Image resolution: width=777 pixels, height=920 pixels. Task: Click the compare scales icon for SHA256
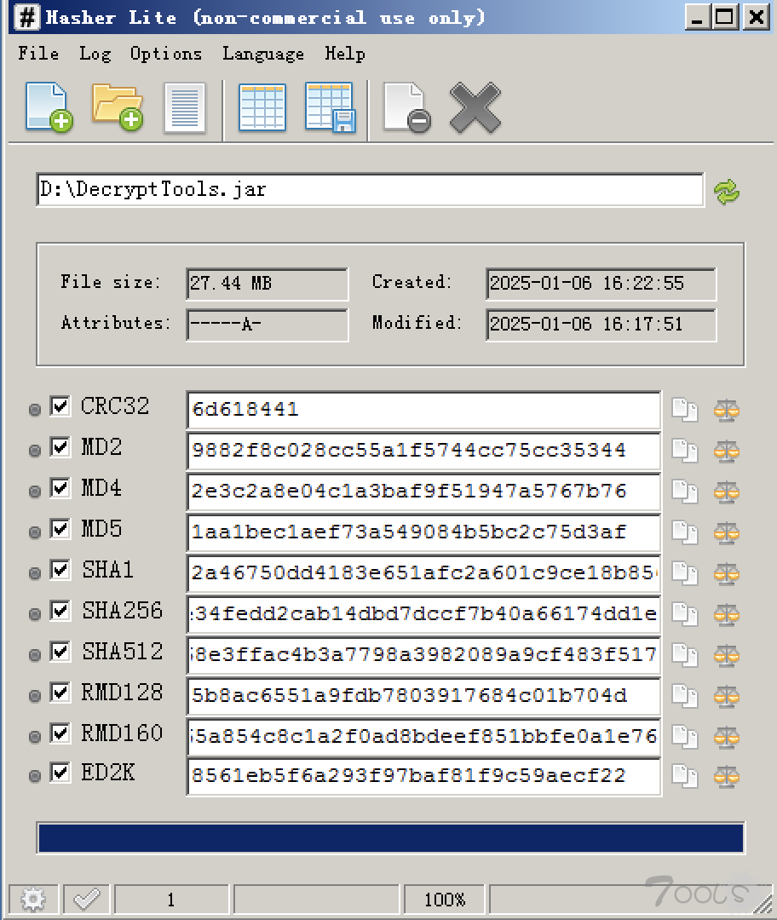pos(727,613)
